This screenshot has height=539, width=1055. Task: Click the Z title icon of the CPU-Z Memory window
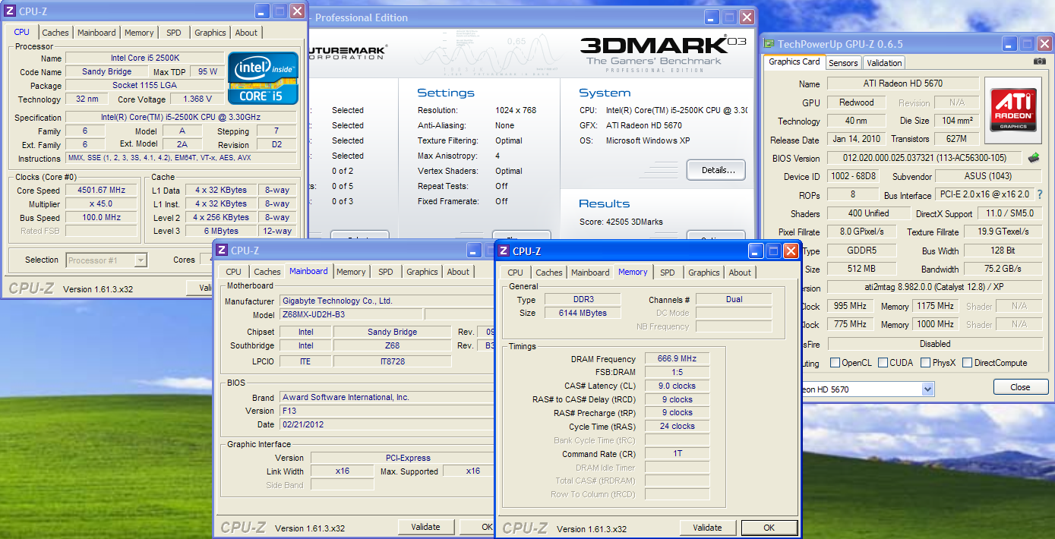click(x=504, y=251)
